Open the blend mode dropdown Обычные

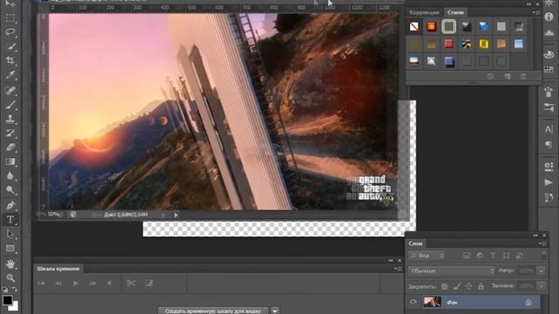pyautogui.click(x=452, y=271)
